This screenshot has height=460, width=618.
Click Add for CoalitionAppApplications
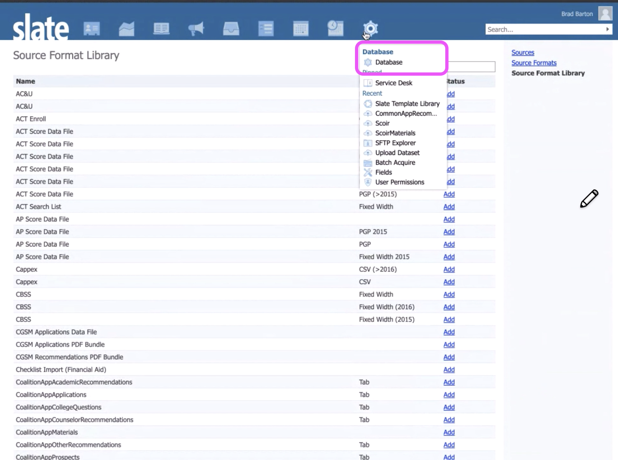click(x=449, y=395)
